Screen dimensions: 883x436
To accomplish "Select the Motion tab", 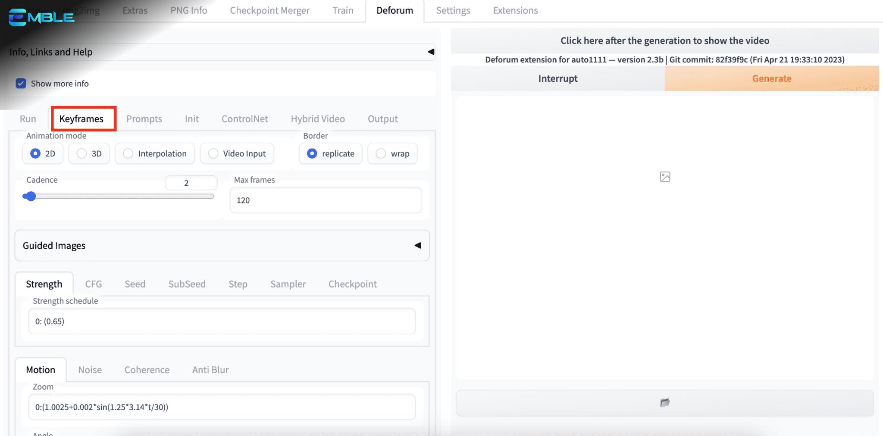I will 41,370.
